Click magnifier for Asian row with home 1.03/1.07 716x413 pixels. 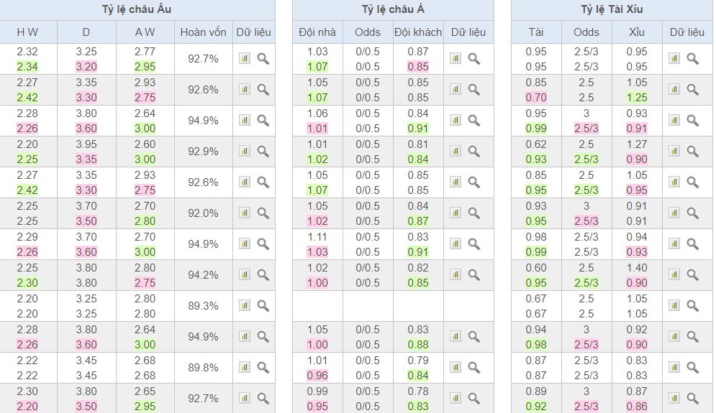tap(473, 59)
